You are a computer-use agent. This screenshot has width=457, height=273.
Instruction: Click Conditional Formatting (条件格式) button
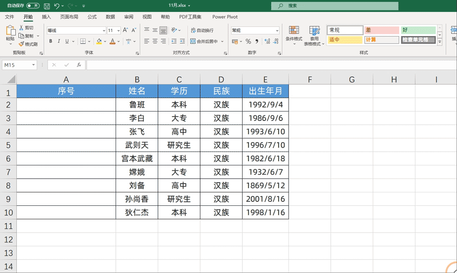pos(294,36)
